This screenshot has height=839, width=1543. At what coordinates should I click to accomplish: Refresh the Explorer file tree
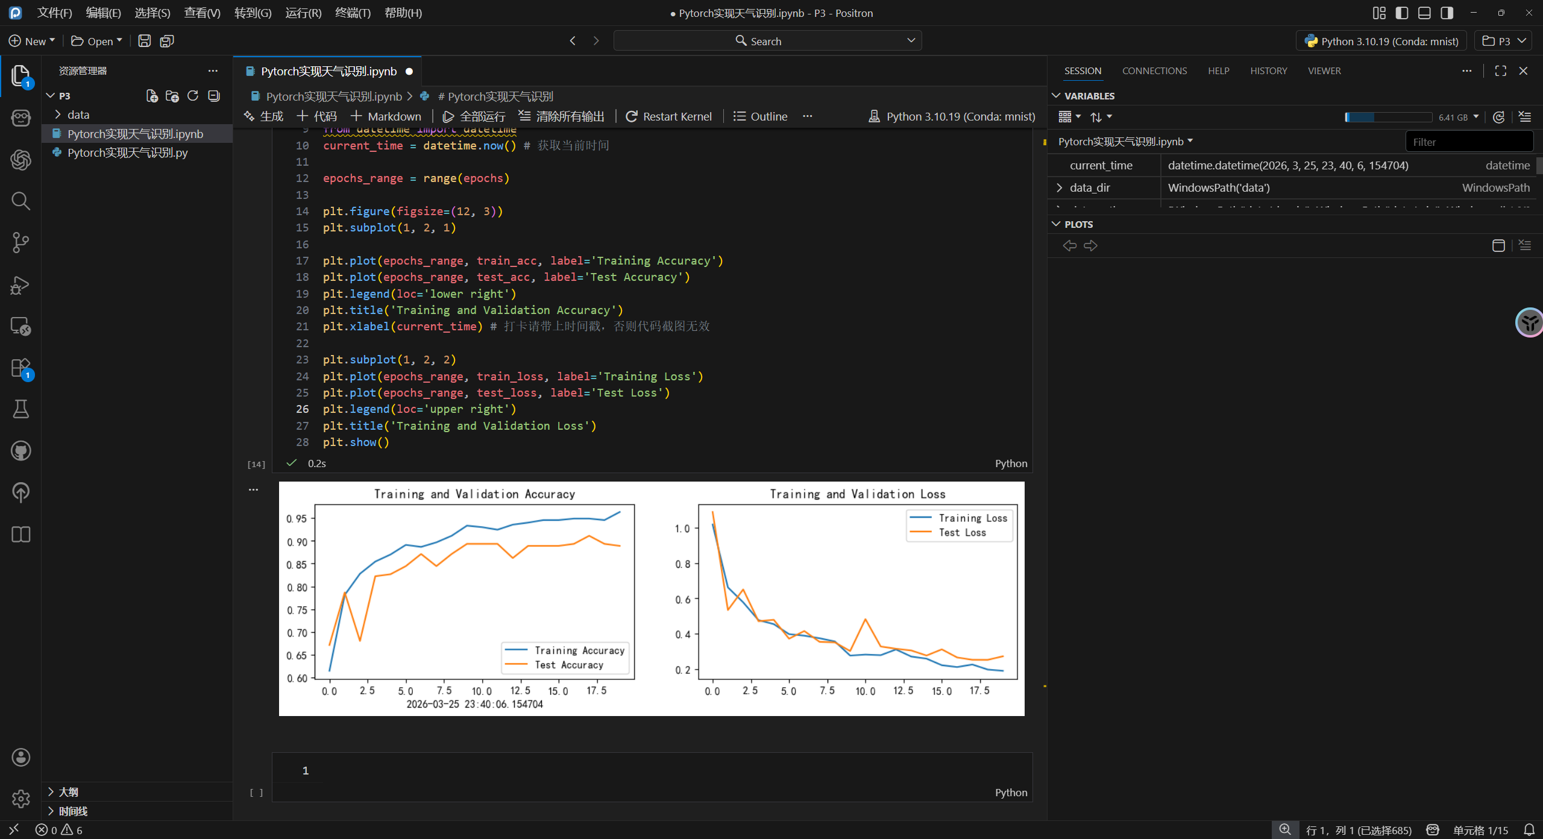click(193, 96)
